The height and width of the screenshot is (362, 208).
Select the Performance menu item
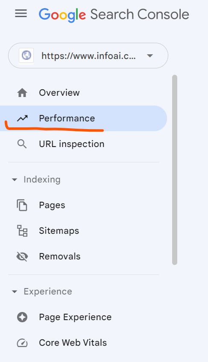83,118
